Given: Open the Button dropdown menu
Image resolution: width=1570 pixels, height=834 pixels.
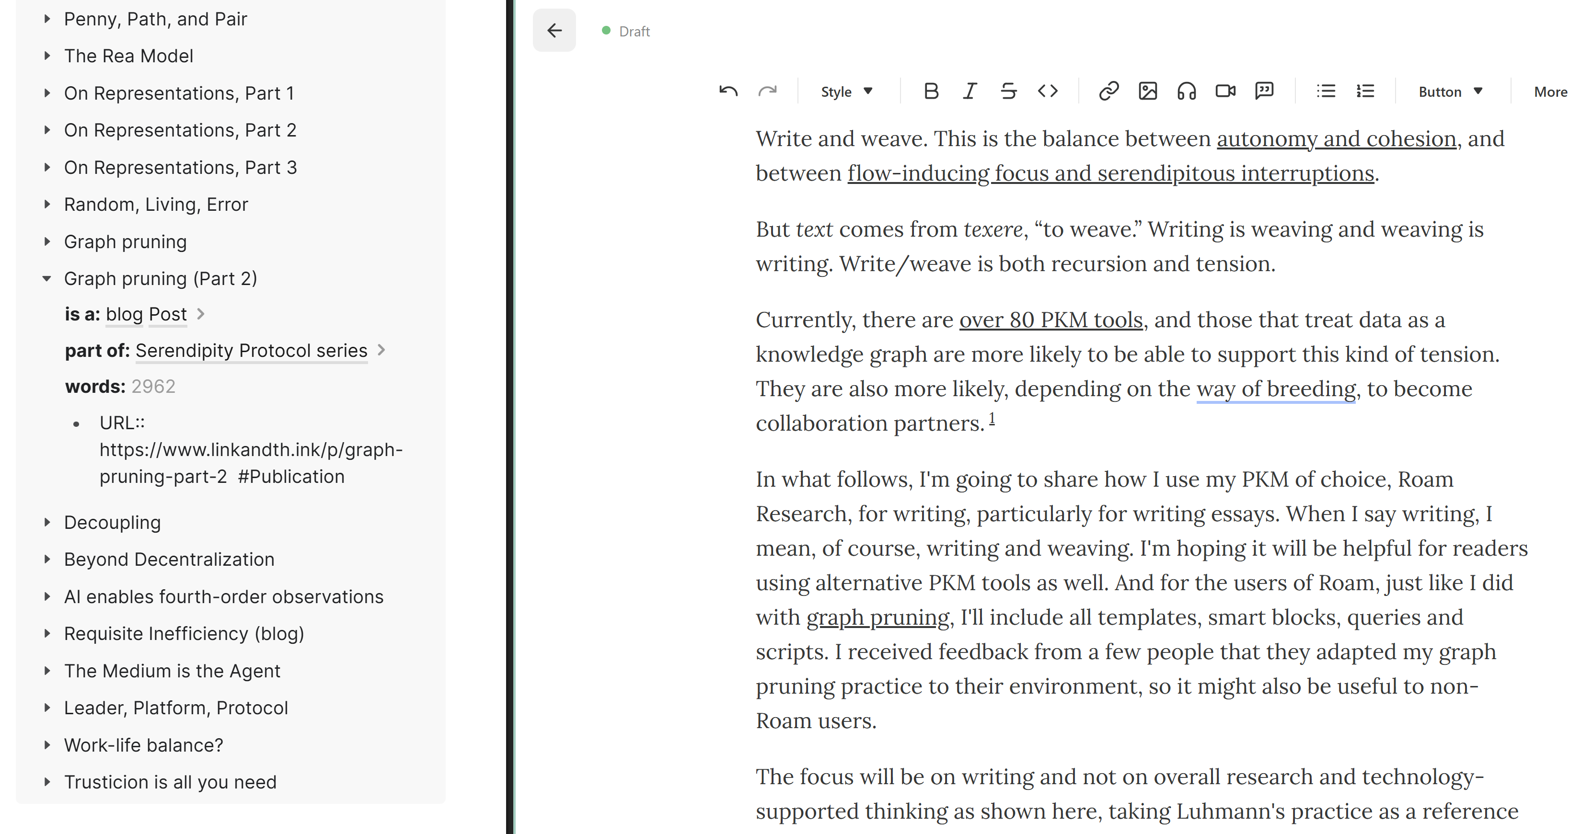Looking at the screenshot, I should coord(1450,91).
